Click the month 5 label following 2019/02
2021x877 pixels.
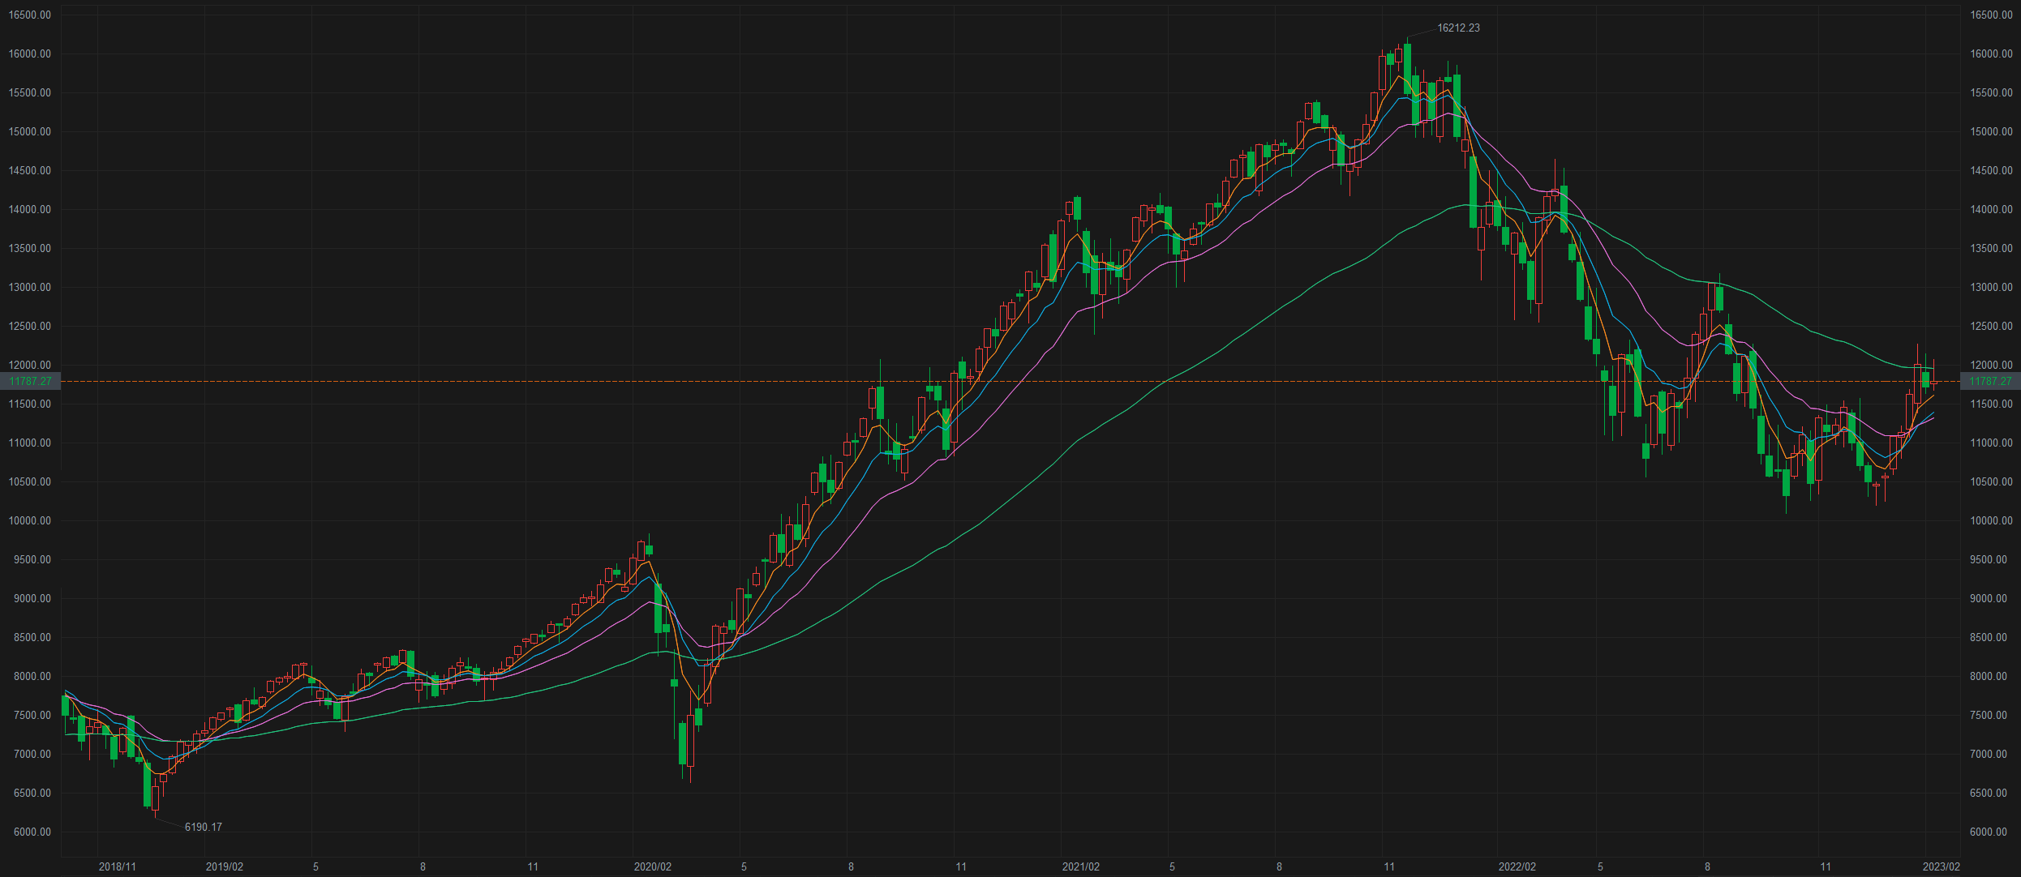coord(315,866)
